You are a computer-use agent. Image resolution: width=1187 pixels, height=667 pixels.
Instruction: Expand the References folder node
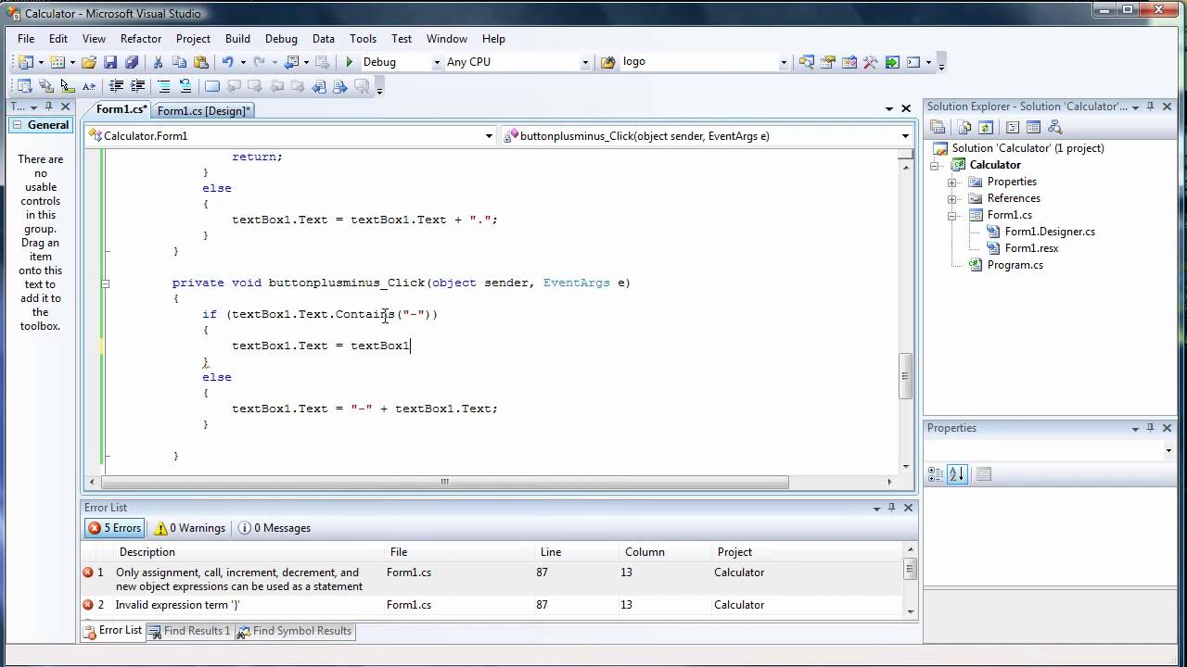tap(951, 198)
